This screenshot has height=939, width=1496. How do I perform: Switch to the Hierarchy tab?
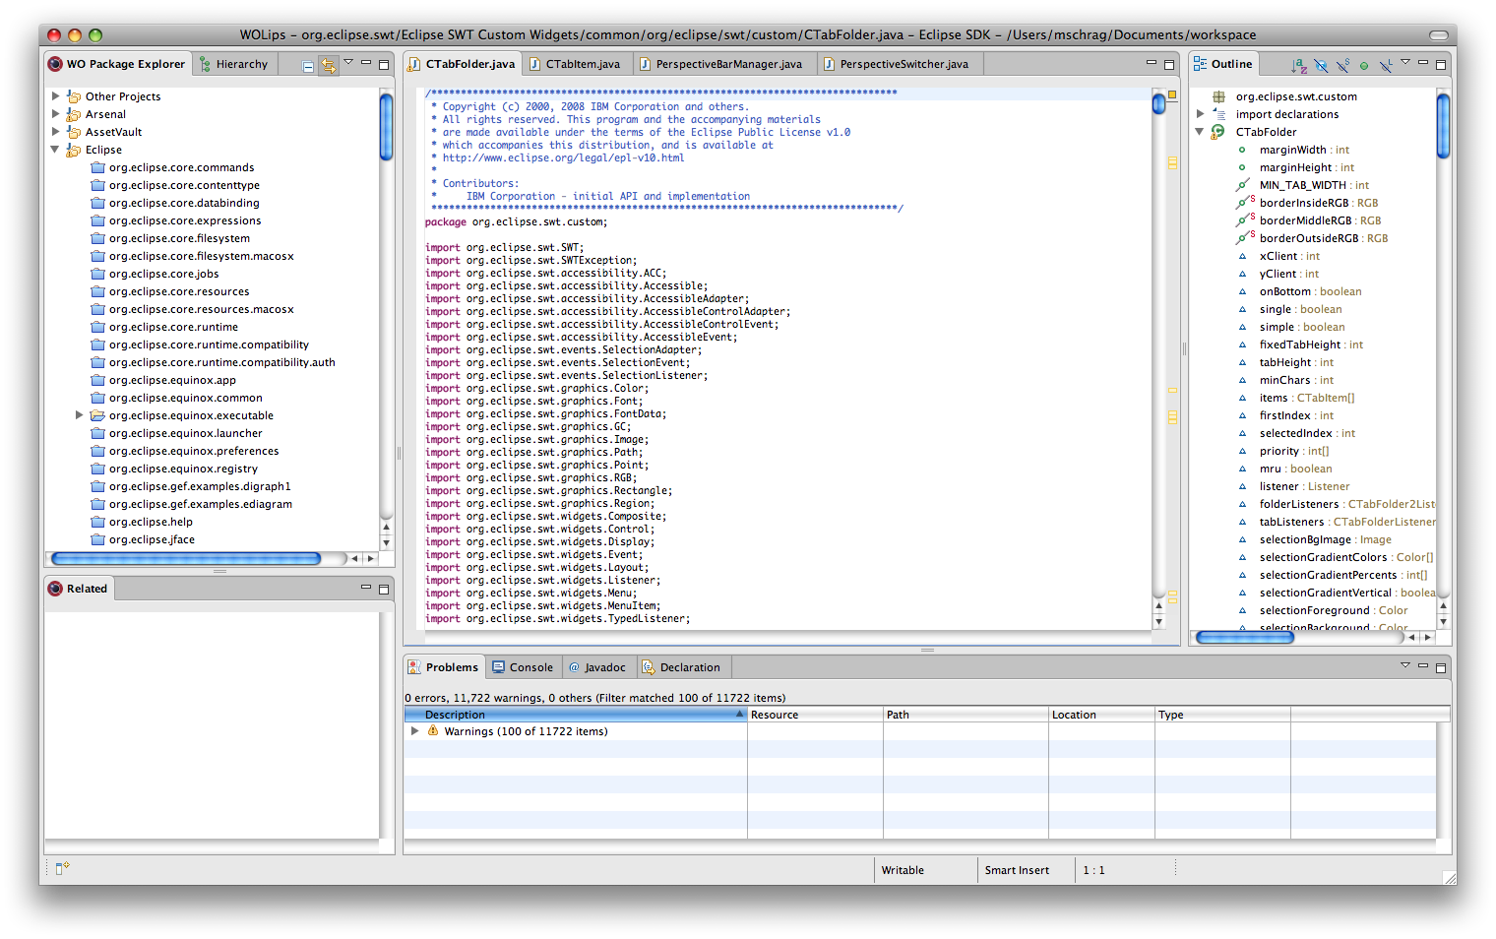(x=234, y=64)
